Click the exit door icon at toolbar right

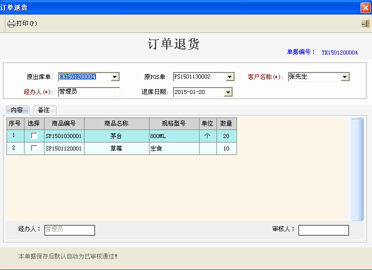click(365, 23)
